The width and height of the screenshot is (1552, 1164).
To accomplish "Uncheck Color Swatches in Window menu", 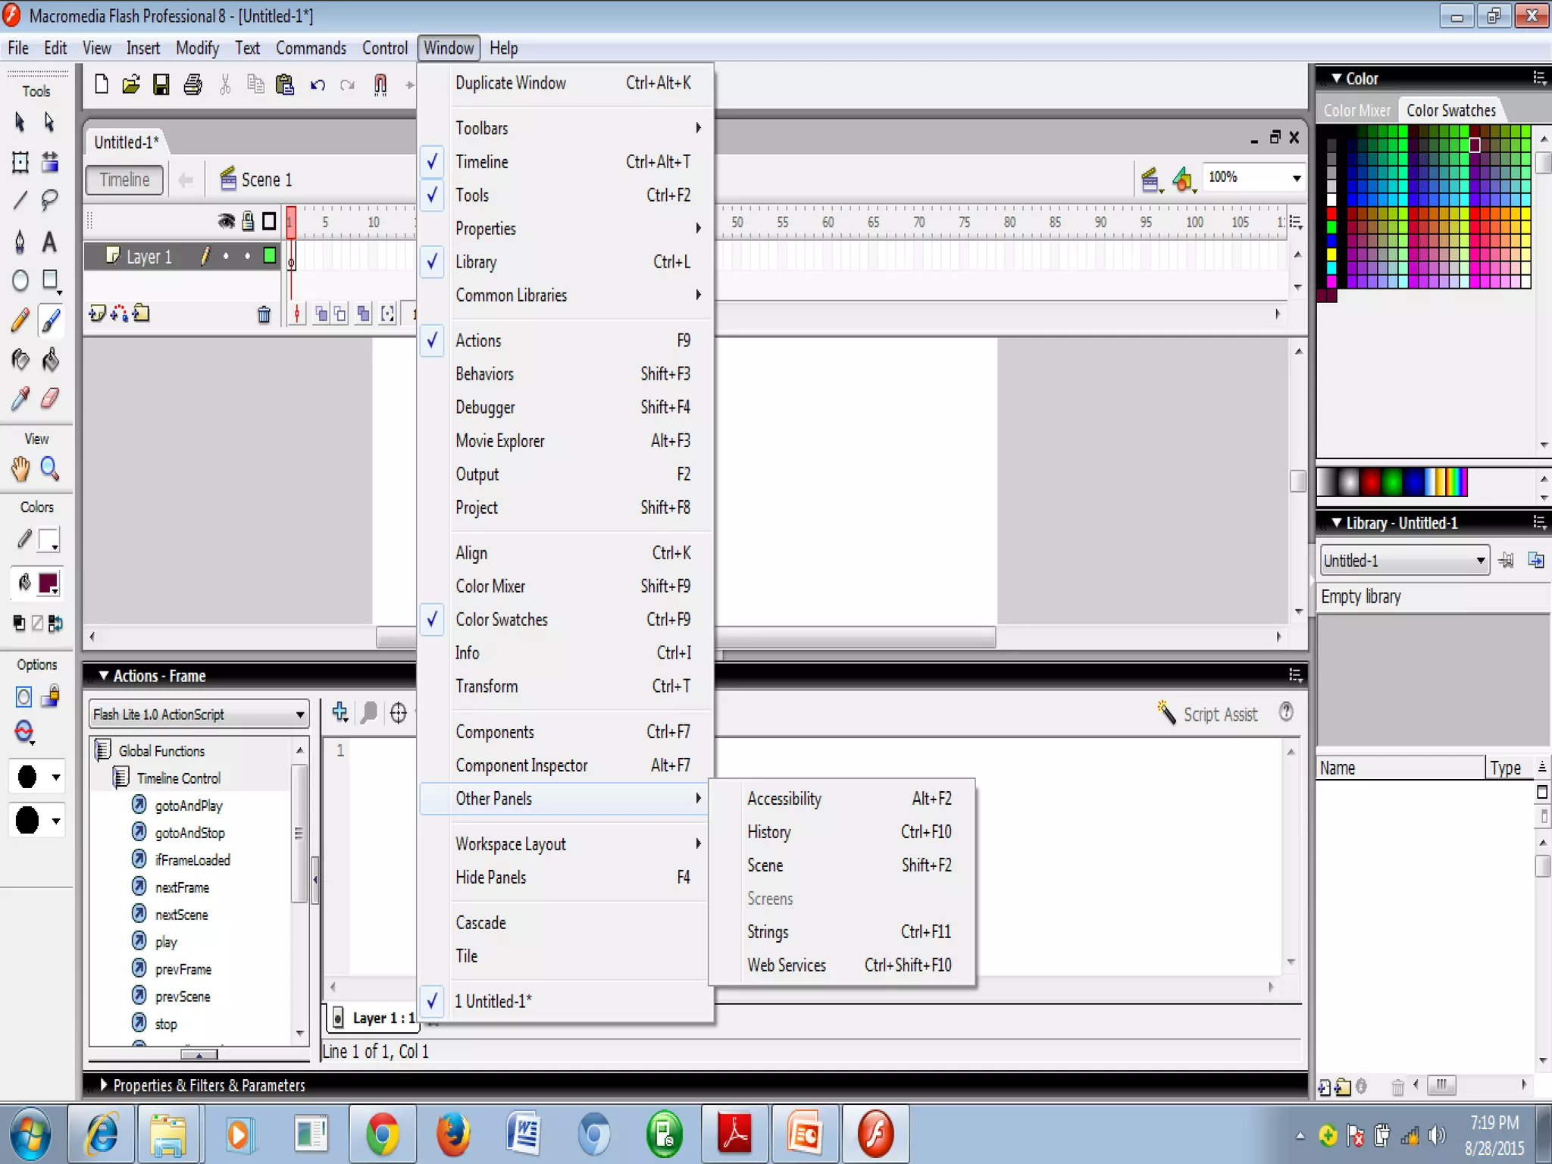I will click(x=501, y=619).
